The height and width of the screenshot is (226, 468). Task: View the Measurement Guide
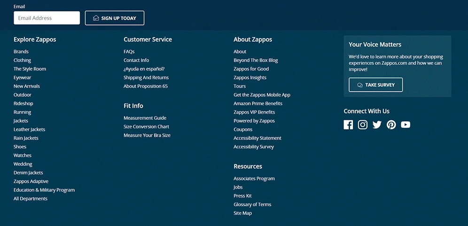[145, 118]
